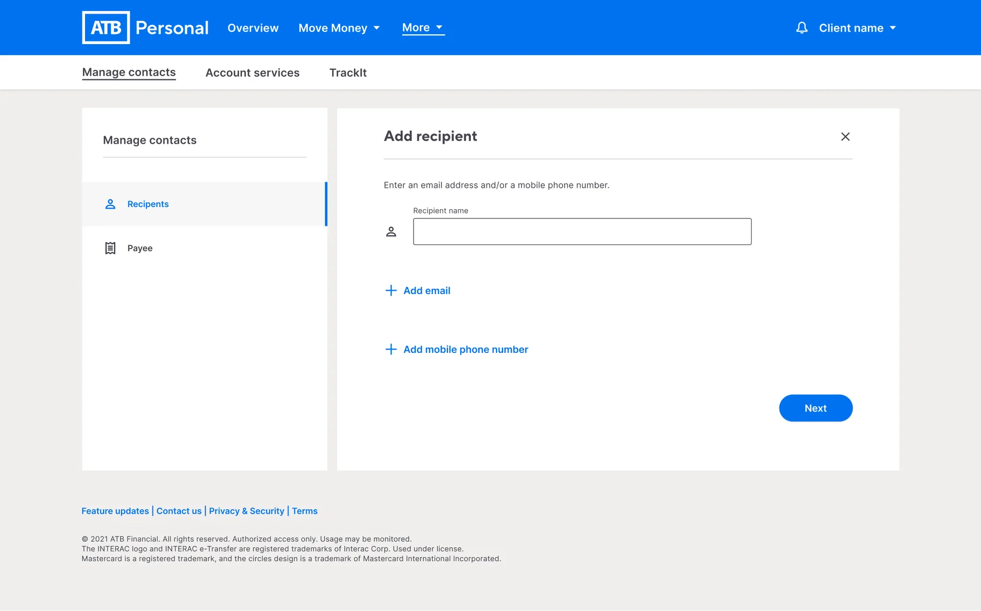The width and height of the screenshot is (981, 611).
Task: Open the Feature updates footer link
Action: tap(115, 511)
